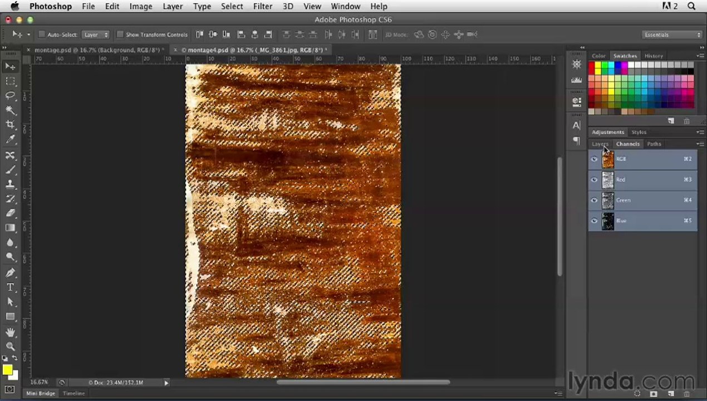Open the Histogram panel icon
The width and height of the screenshot is (707, 401).
tap(577, 80)
